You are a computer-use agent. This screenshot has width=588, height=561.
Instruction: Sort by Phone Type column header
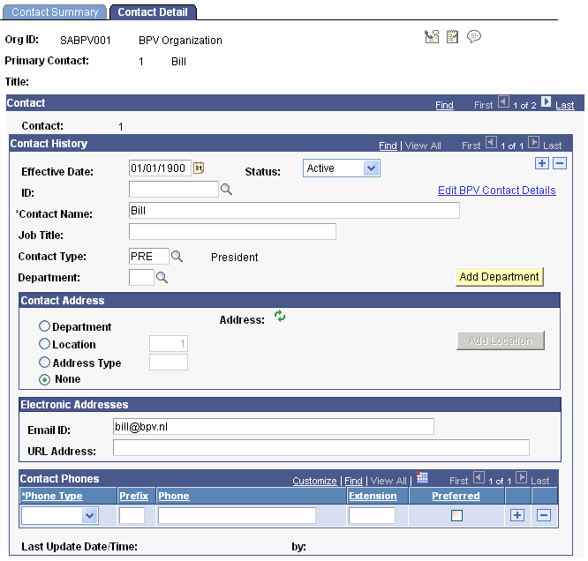point(52,496)
